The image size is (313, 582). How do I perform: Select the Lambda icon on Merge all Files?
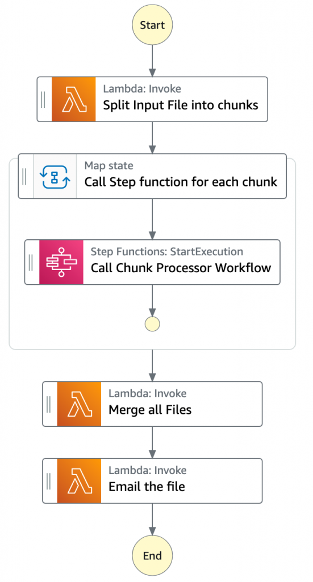click(x=79, y=404)
